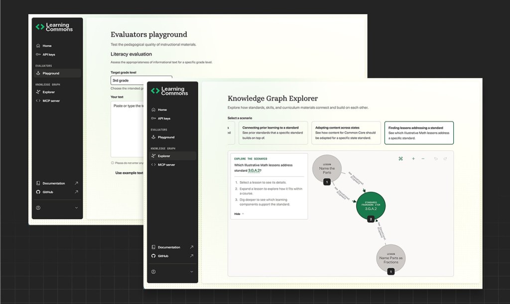
Task: Click badge 1 on Name Parts as Fractions node
Action: coord(391,272)
